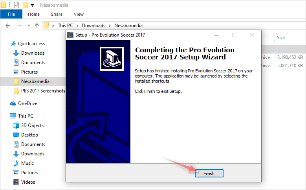Open Downloads under Quick access

(33, 53)
